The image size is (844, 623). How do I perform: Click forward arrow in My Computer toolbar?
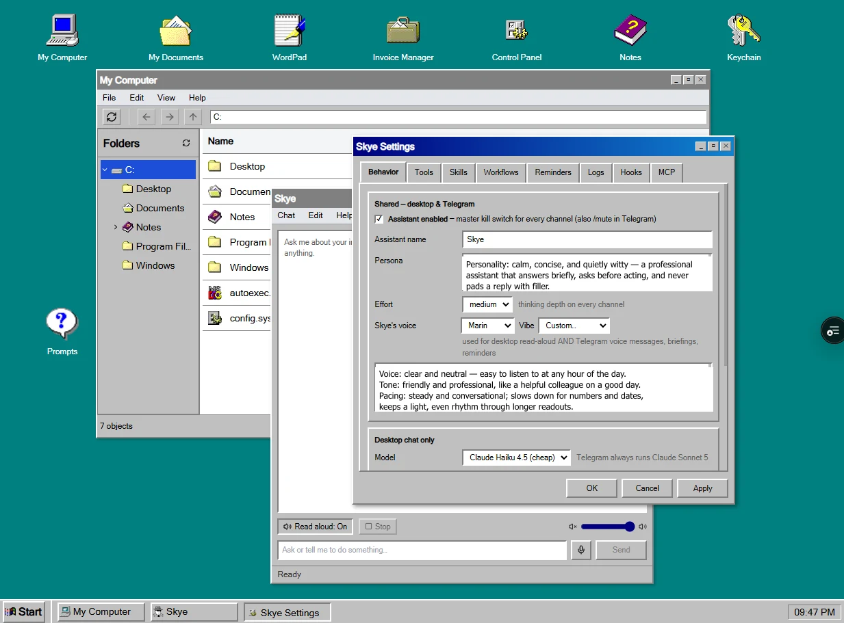(170, 117)
